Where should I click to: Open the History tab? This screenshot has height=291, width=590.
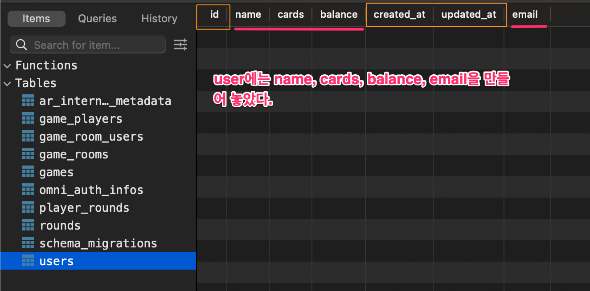pos(159,18)
